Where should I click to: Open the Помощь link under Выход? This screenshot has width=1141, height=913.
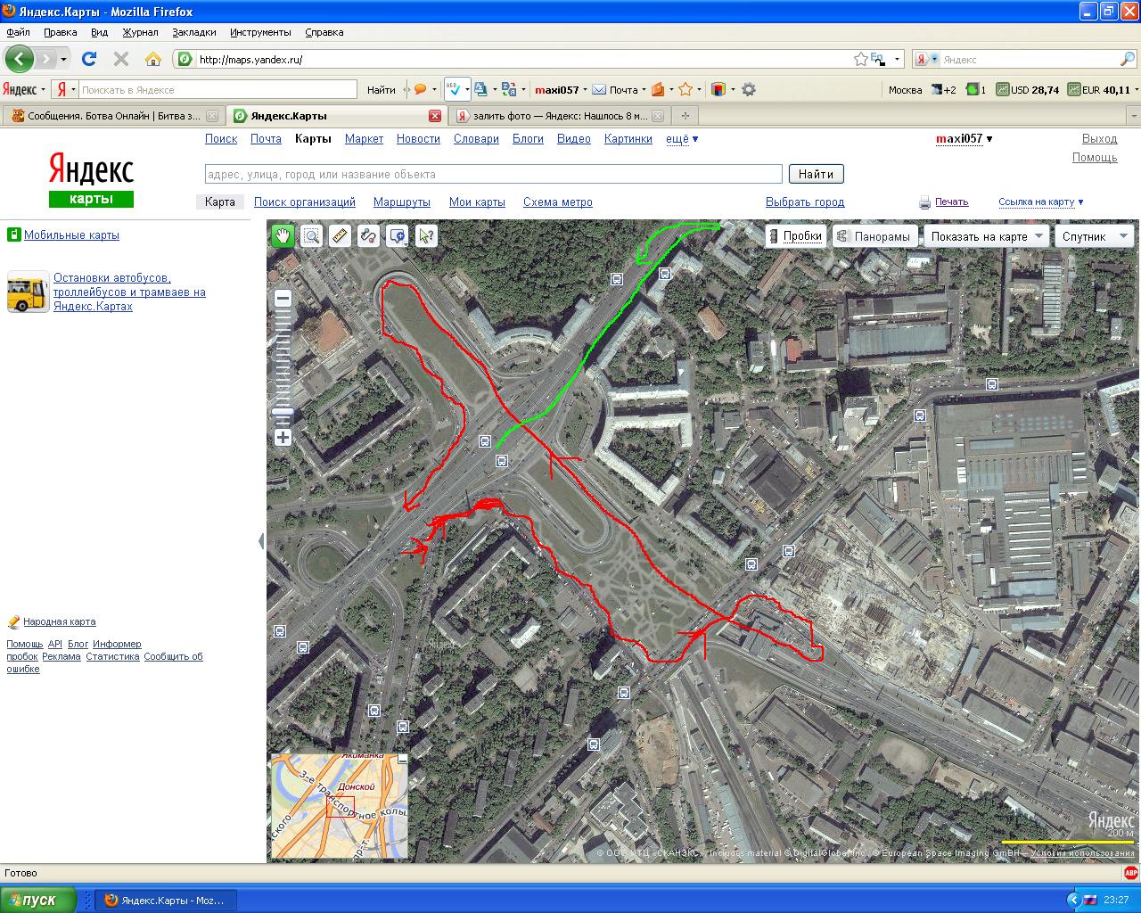(1095, 158)
